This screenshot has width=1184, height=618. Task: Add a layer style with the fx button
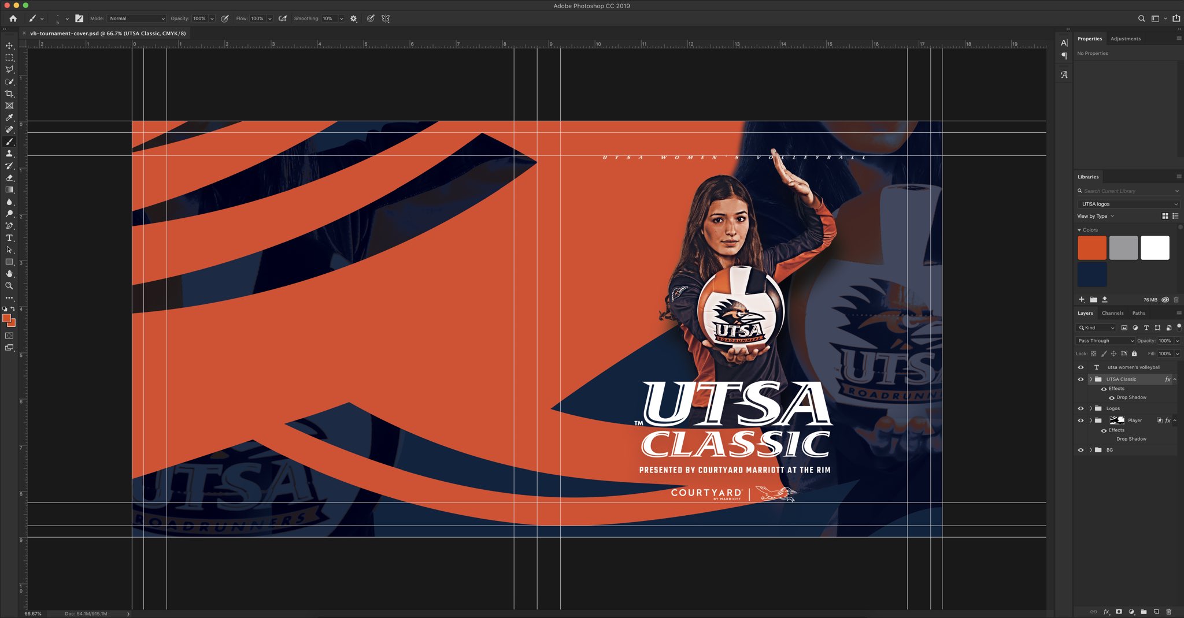(1107, 612)
